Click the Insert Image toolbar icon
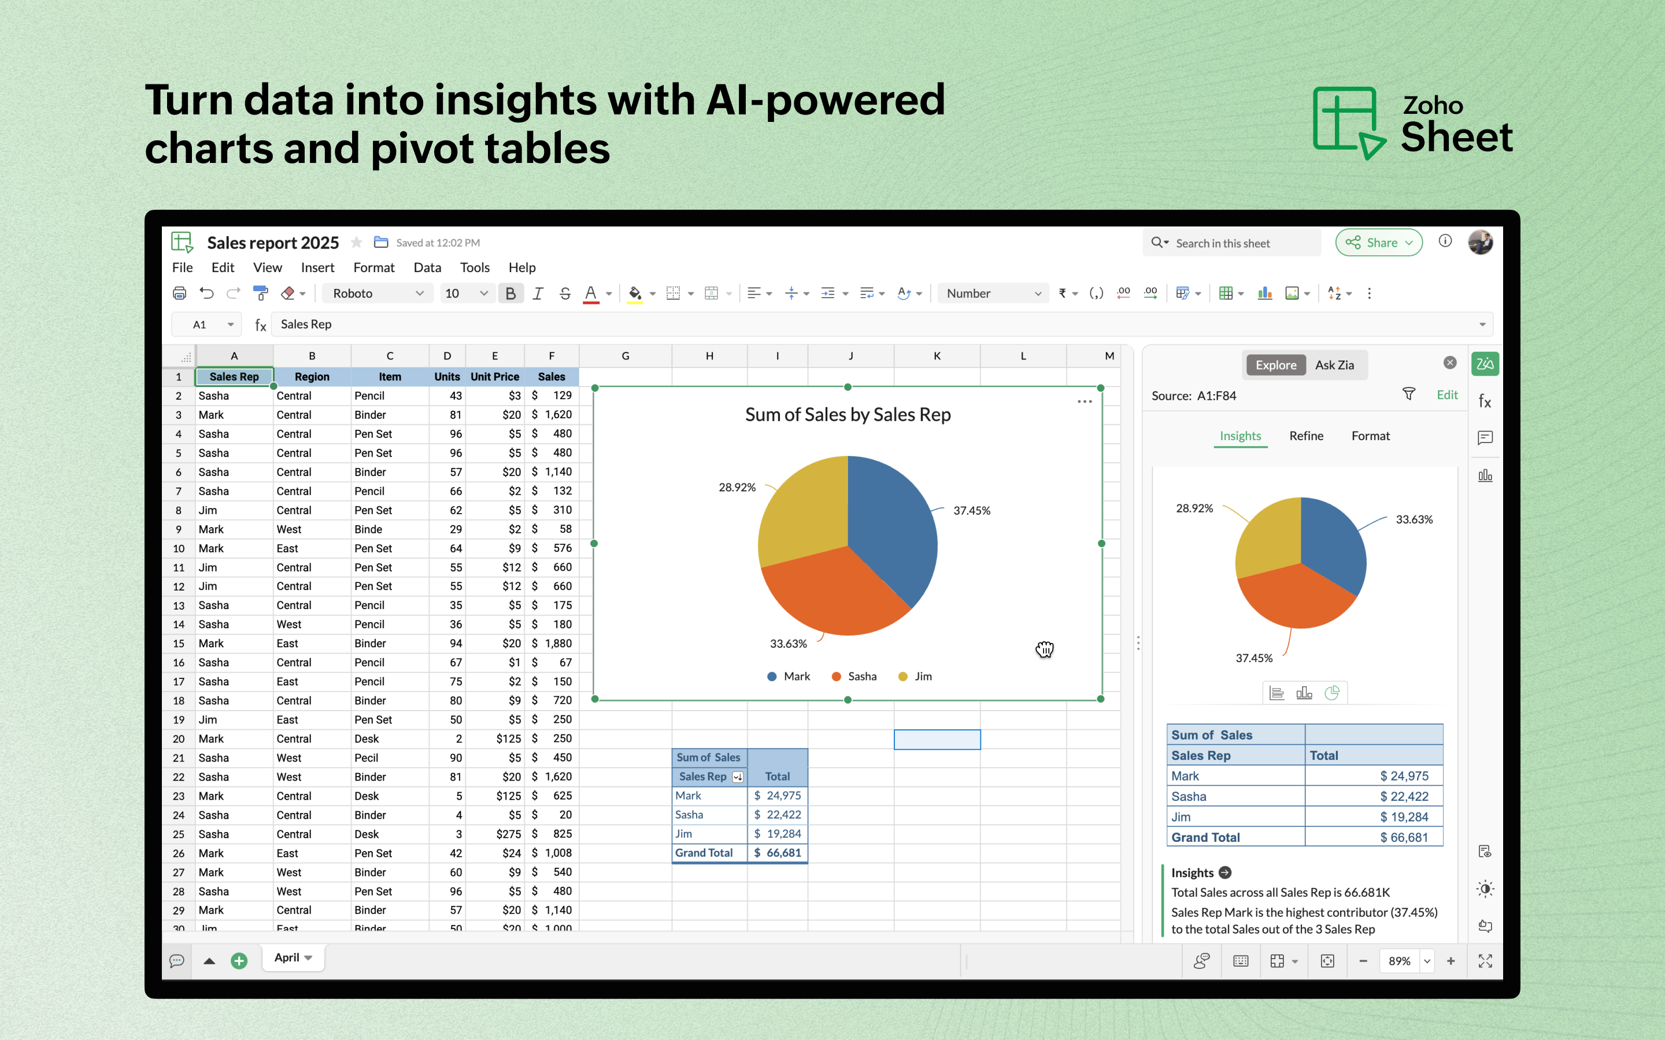 click(1292, 293)
